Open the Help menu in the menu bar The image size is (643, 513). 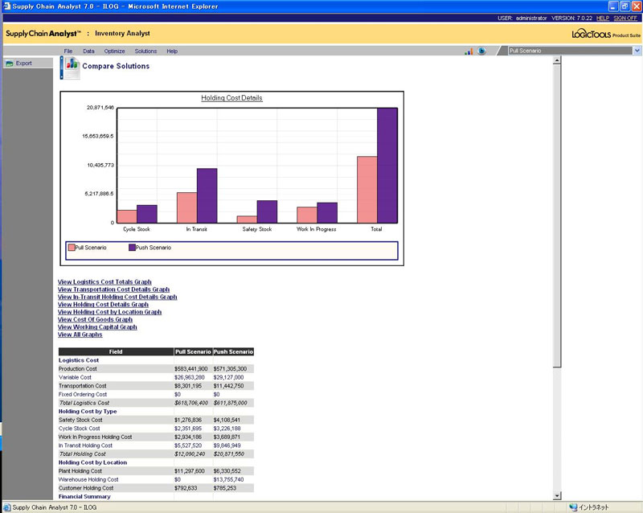coord(172,51)
